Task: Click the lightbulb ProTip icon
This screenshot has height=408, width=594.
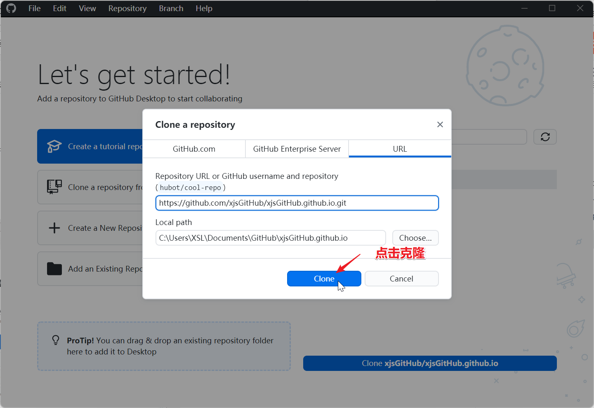Action: (x=56, y=340)
